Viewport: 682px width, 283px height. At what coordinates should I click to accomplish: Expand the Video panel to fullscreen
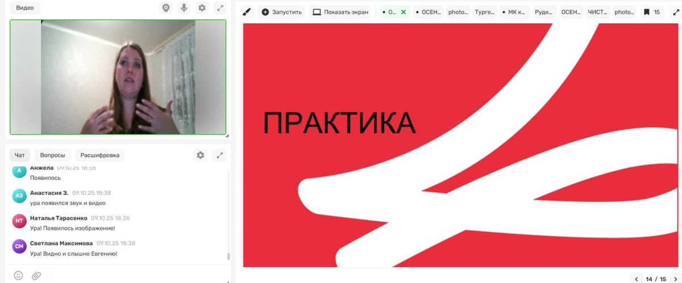[220, 8]
